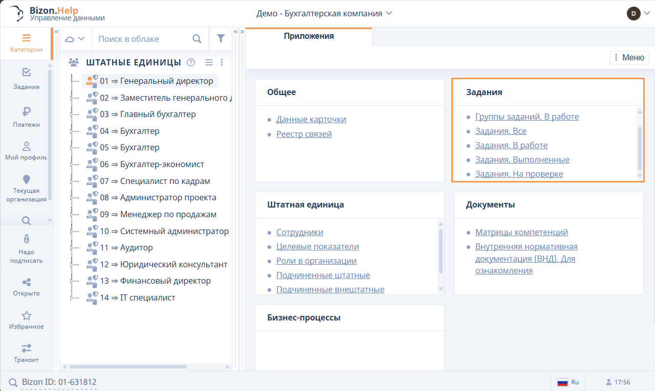This screenshot has height=391, width=655.
Task: Open the Данные карточки link
Action: point(311,119)
